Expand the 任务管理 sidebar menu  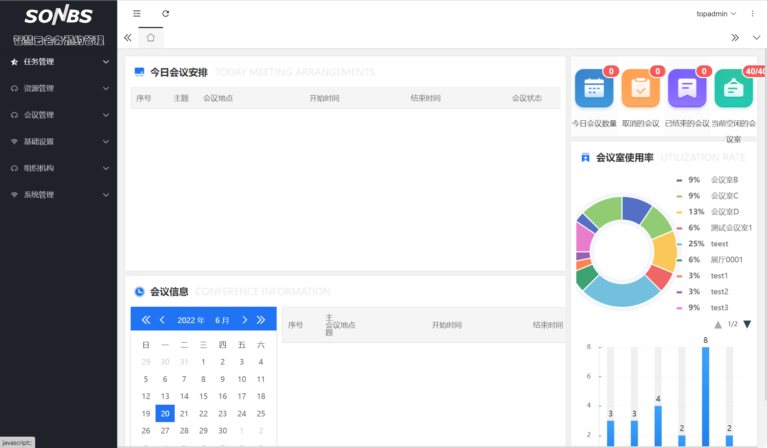[59, 62]
